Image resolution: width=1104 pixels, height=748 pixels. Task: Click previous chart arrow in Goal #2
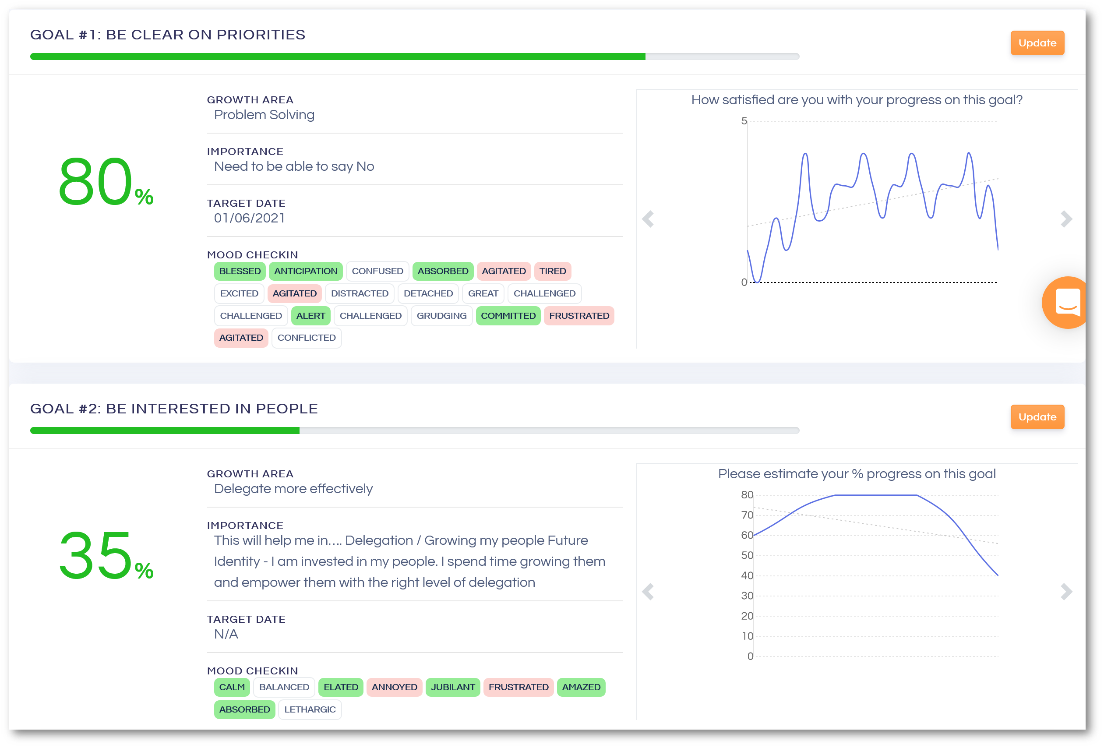coord(648,592)
